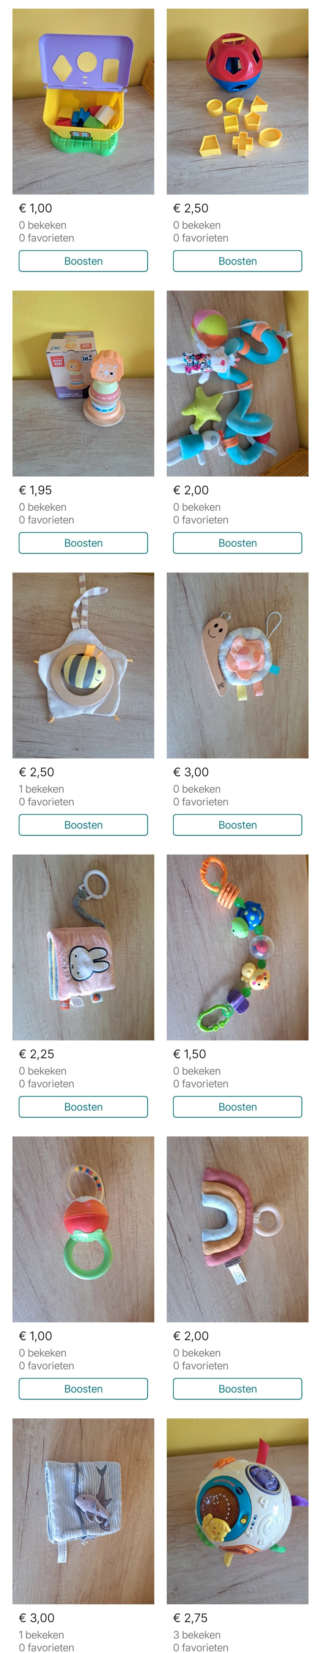Open the yellow shape sorter house photo

[x=83, y=101]
